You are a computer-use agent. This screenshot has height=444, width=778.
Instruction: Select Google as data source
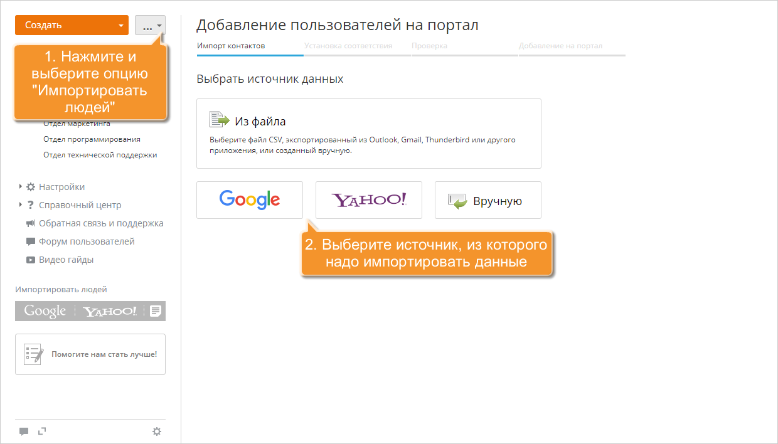pos(250,200)
